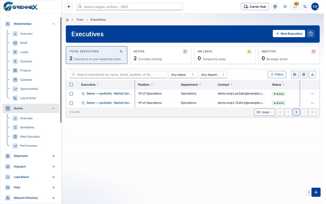
Task: Open the language globe icon
Action: coord(275,7)
